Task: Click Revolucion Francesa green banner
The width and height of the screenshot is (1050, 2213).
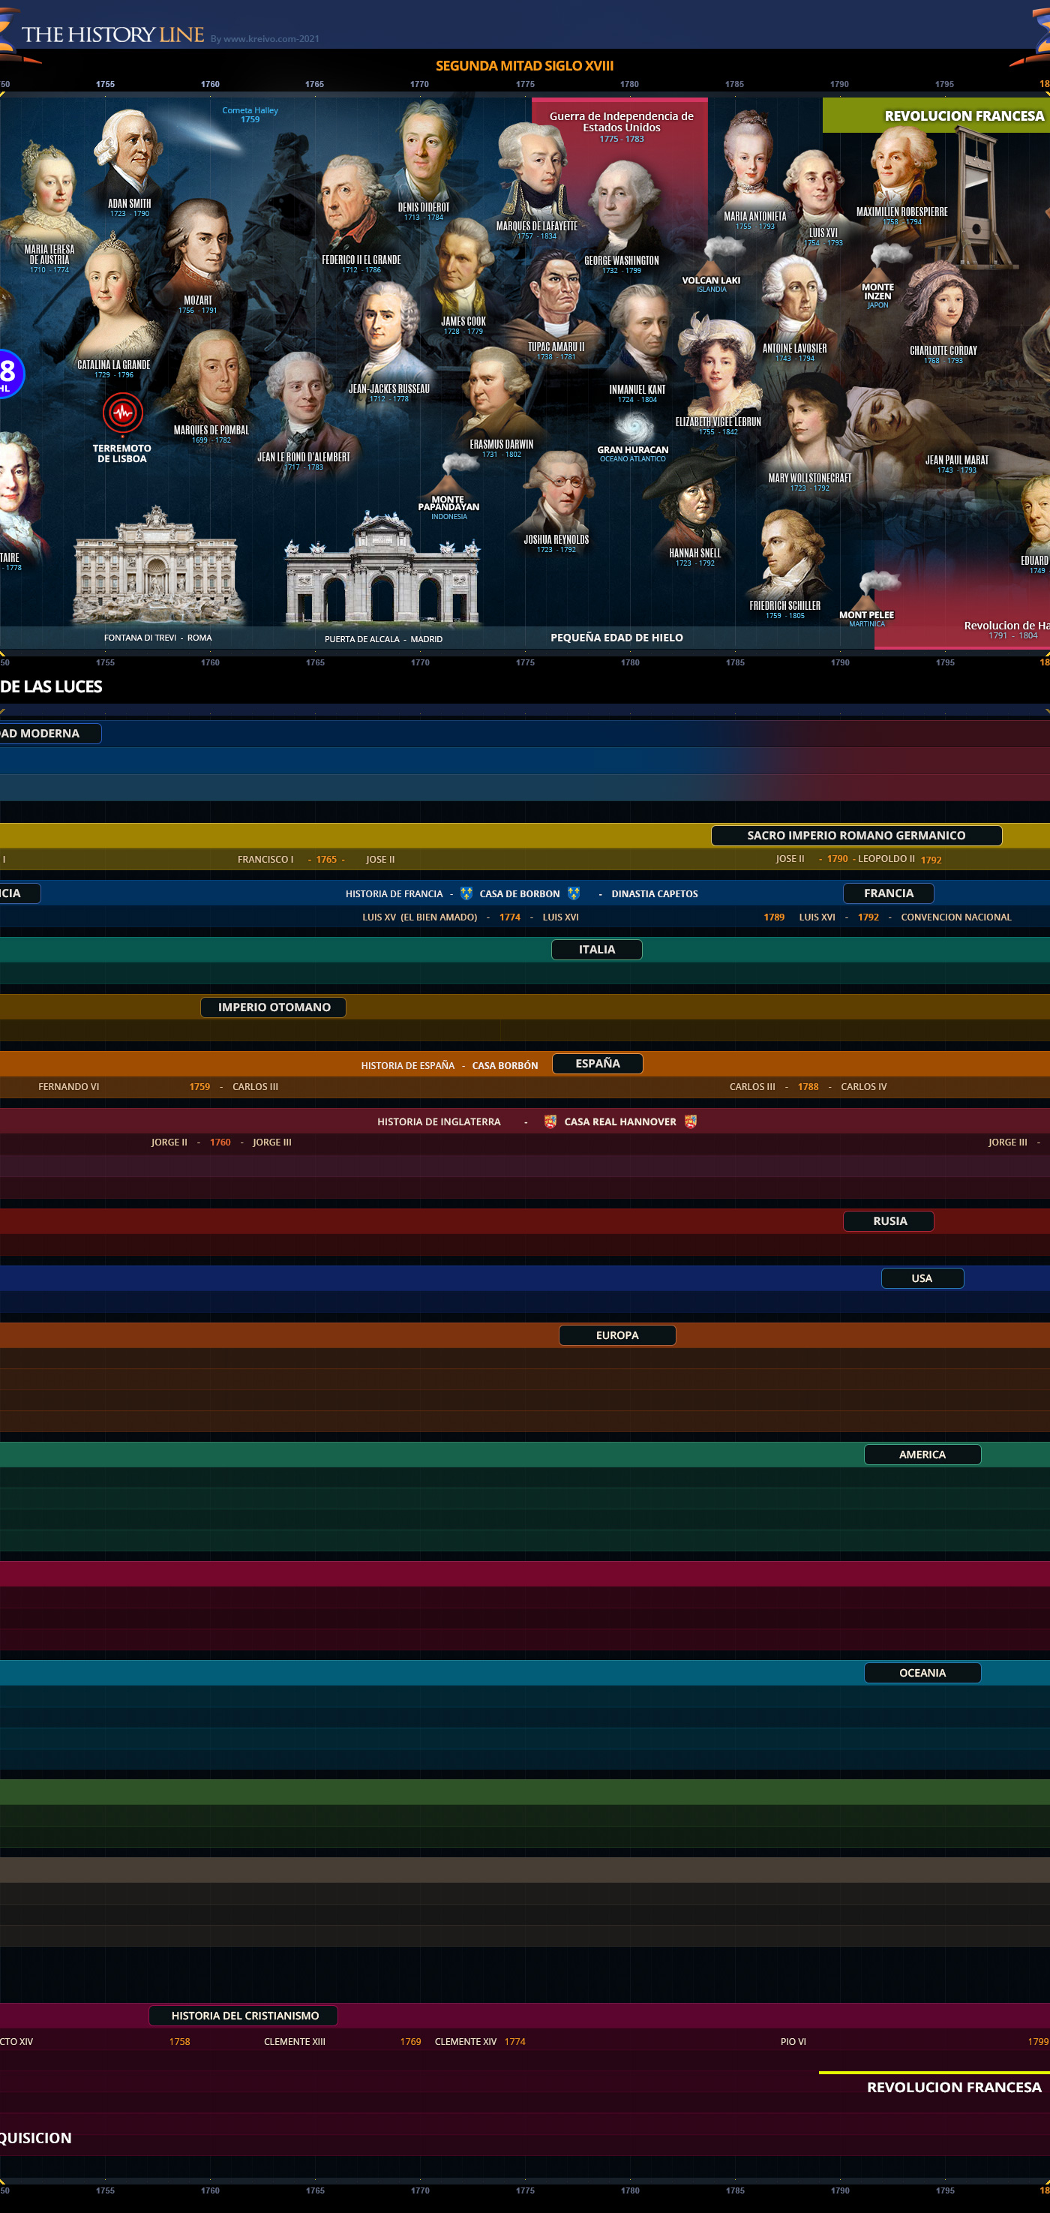Action: point(936,115)
